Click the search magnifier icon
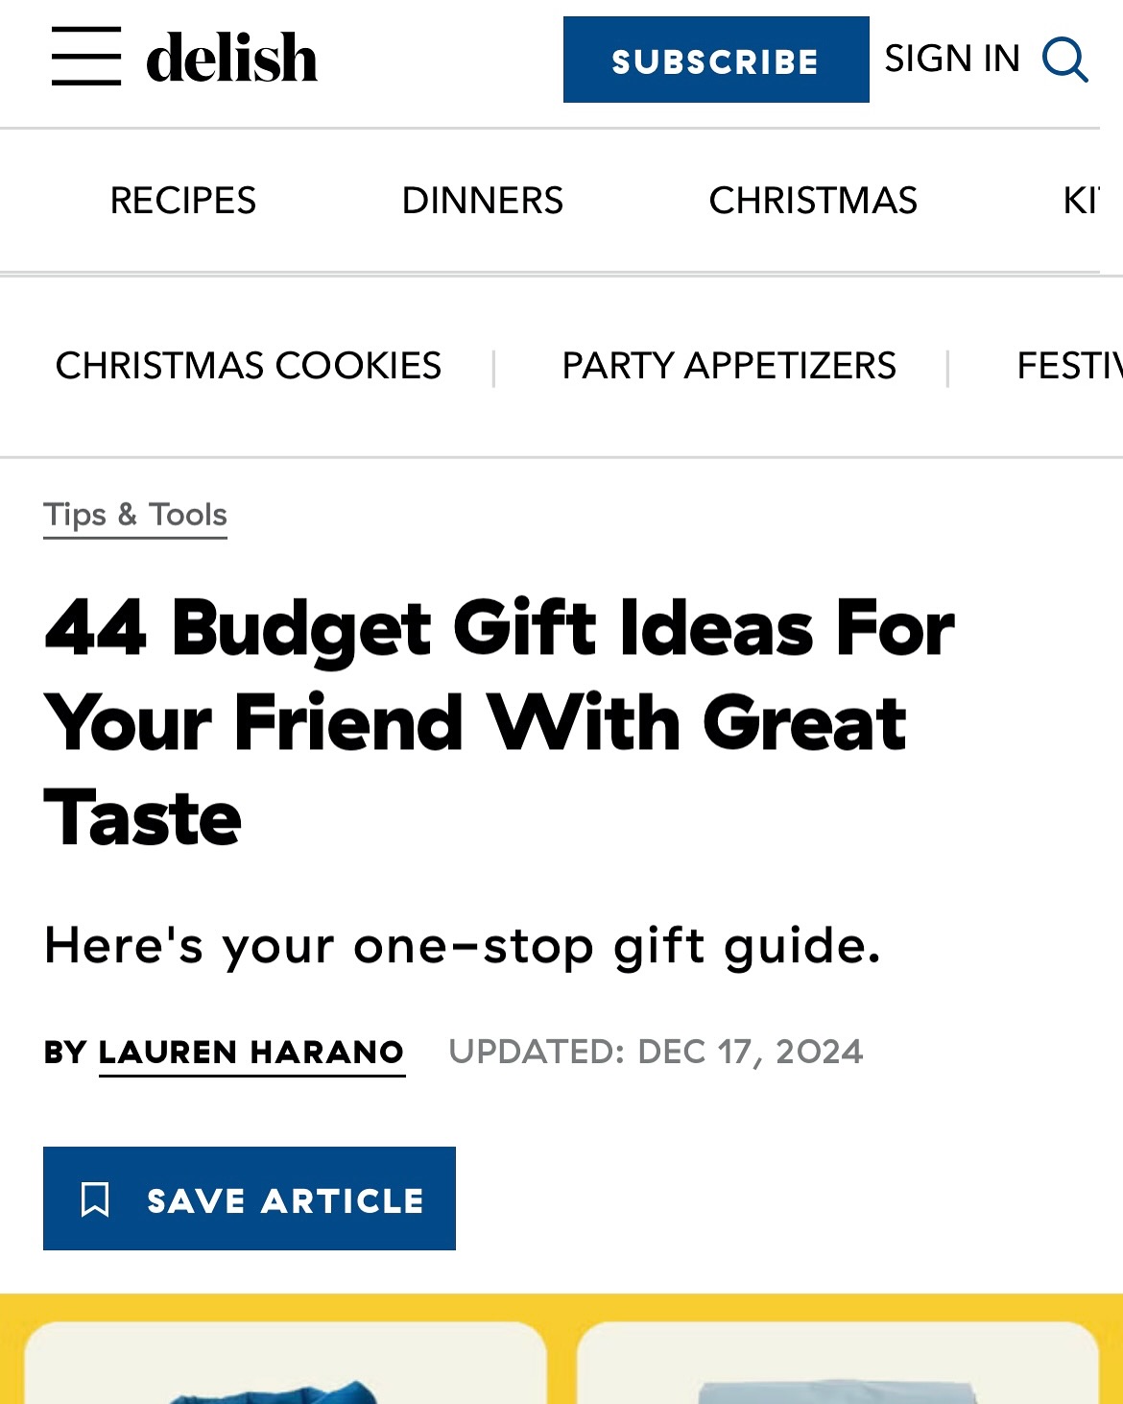Viewport: 1123px width, 1404px height. click(1065, 60)
